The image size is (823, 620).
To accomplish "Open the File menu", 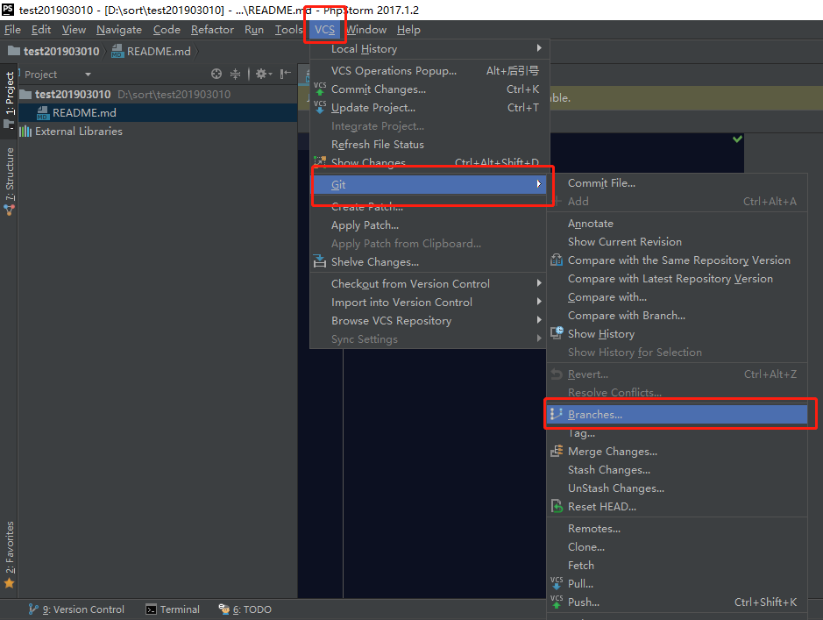I will click(x=12, y=30).
